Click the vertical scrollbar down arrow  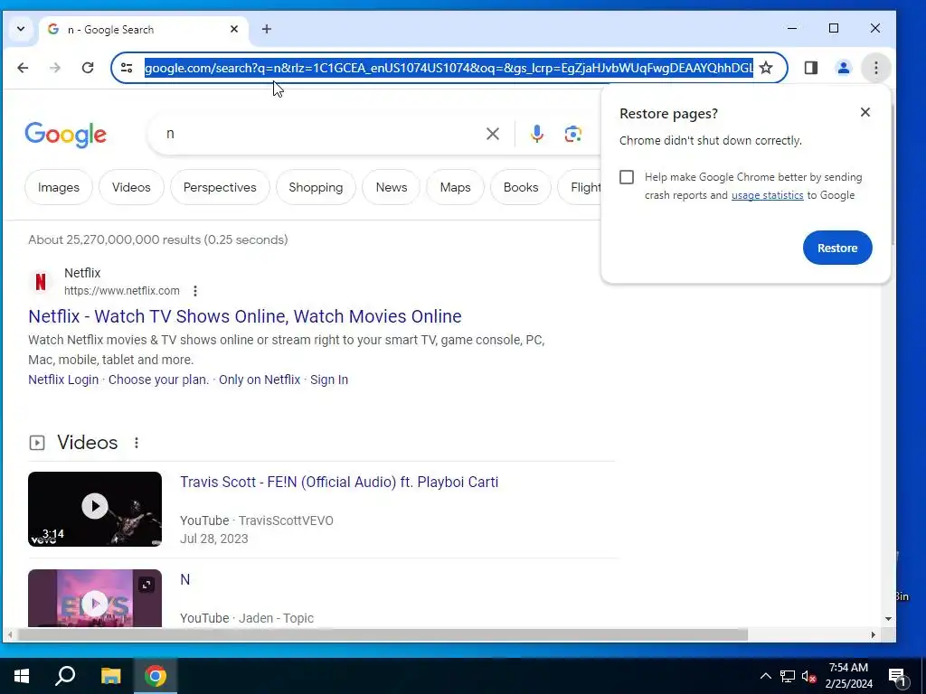(888, 618)
